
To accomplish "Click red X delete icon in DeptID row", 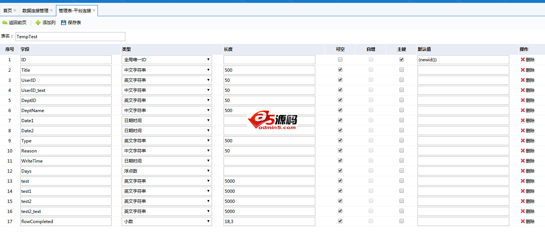I will [523, 100].
